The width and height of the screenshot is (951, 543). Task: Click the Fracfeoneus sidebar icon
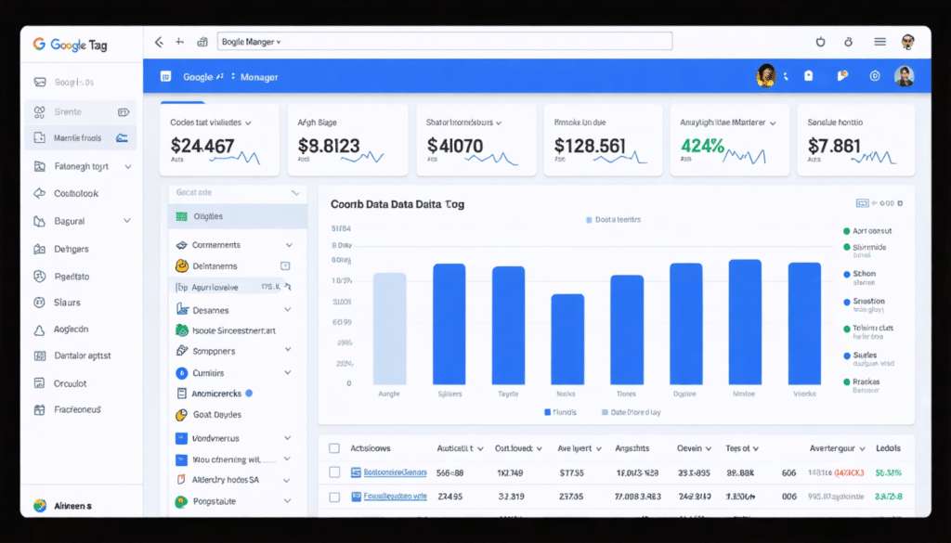[x=40, y=409]
